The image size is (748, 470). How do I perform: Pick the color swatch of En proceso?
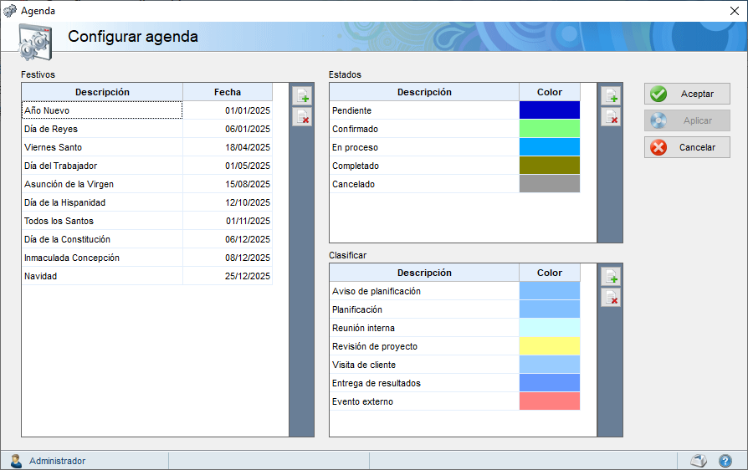click(550, 147)
